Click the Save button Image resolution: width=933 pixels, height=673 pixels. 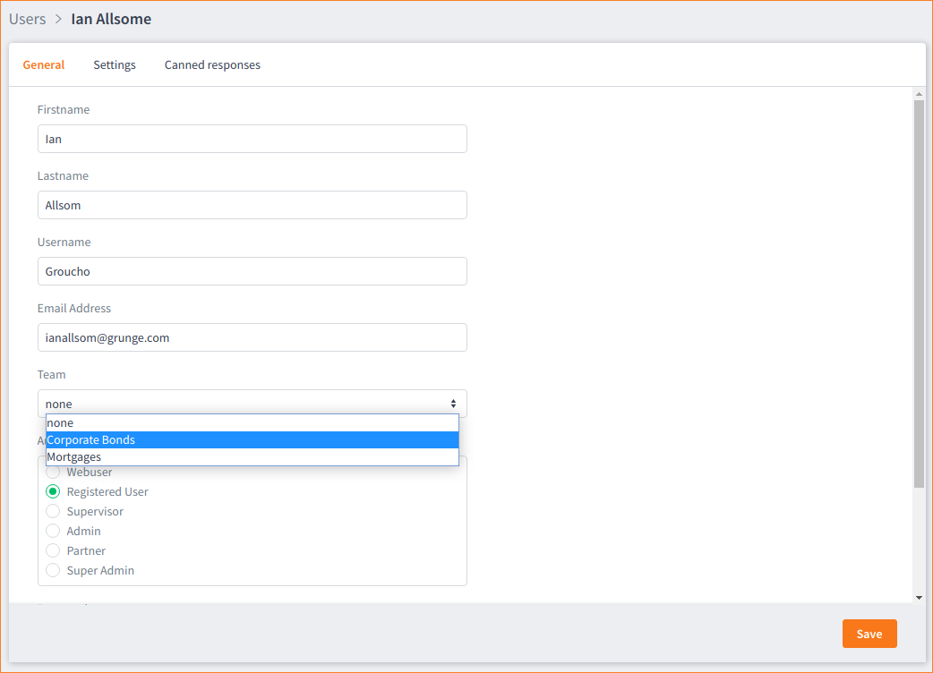(869, 633)
